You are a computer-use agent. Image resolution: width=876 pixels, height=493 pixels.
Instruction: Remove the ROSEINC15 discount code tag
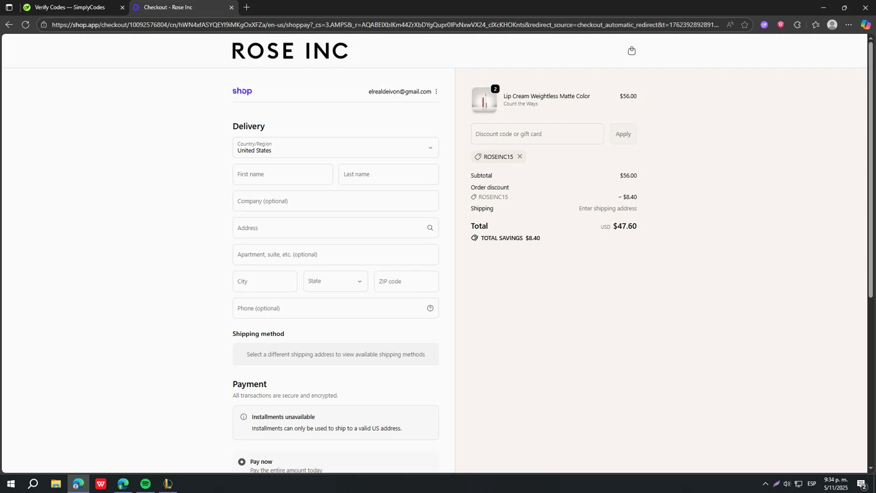click(x=520, y=157)
